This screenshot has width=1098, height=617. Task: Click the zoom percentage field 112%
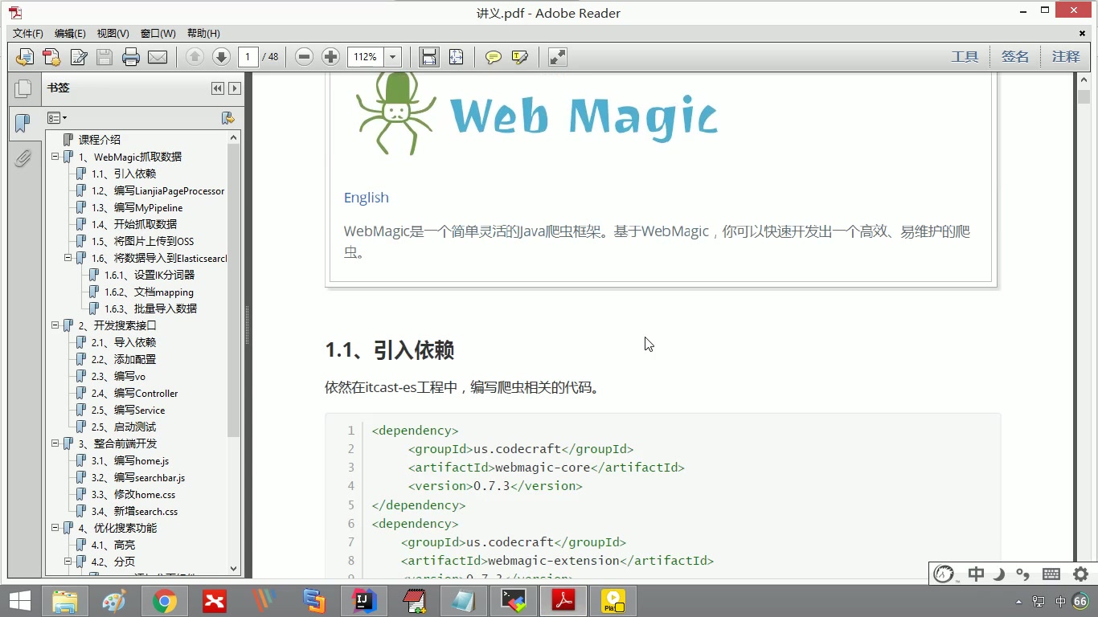pos(366,57)
